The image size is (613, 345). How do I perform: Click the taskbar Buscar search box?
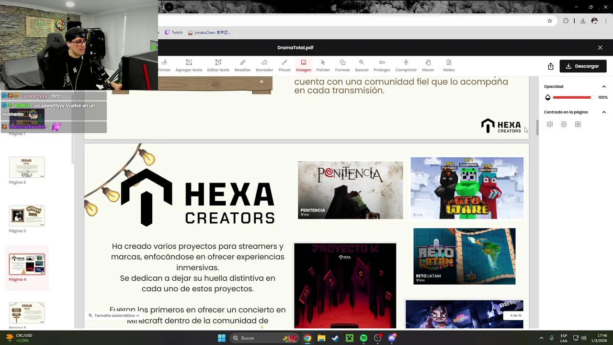pos(265,338)
